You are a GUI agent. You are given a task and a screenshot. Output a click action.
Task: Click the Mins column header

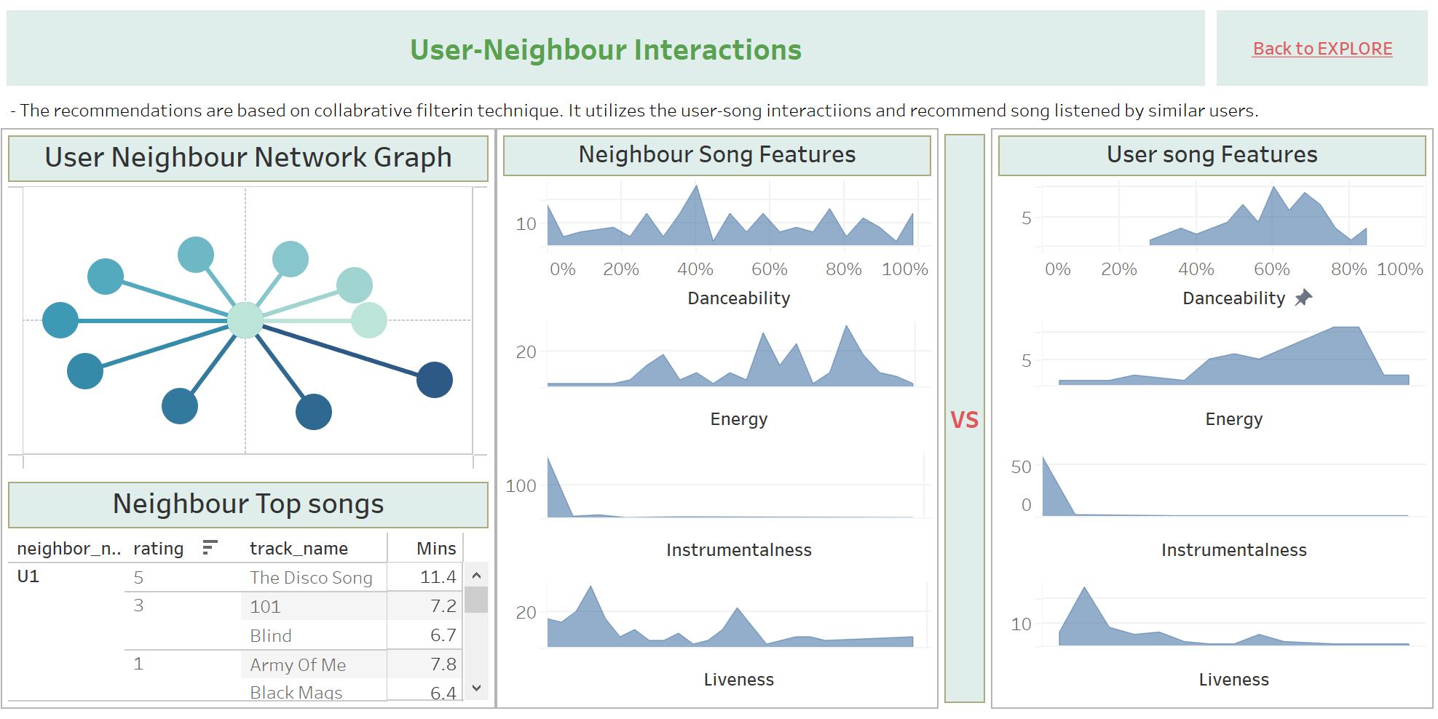pyautogui.click(x=436, y=548)
